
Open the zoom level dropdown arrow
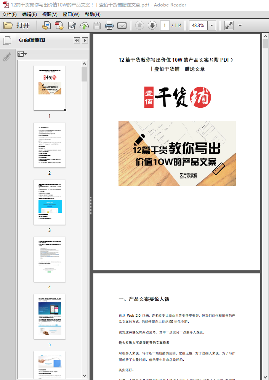click(212, 26)
